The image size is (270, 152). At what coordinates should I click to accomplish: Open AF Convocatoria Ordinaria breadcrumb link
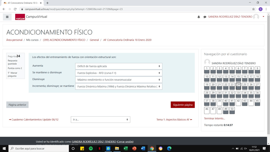coord(127,40)
